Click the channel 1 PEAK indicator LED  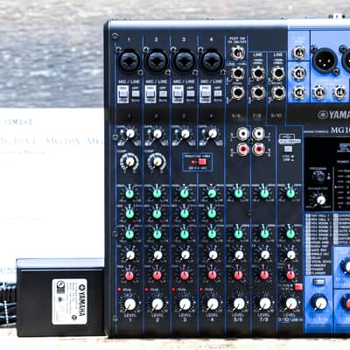tap(119, 290)
